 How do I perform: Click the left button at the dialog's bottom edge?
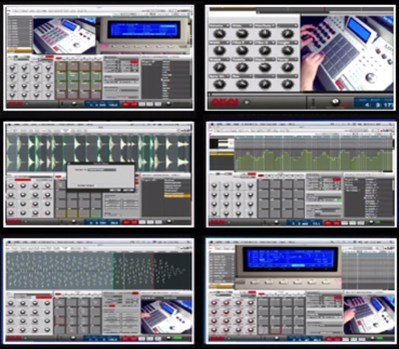115,190
